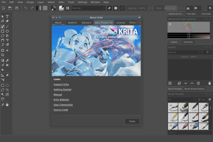213x142 pixels.
Task: Expand the brush Size options arrow
Action: click(x=182, y=8)
